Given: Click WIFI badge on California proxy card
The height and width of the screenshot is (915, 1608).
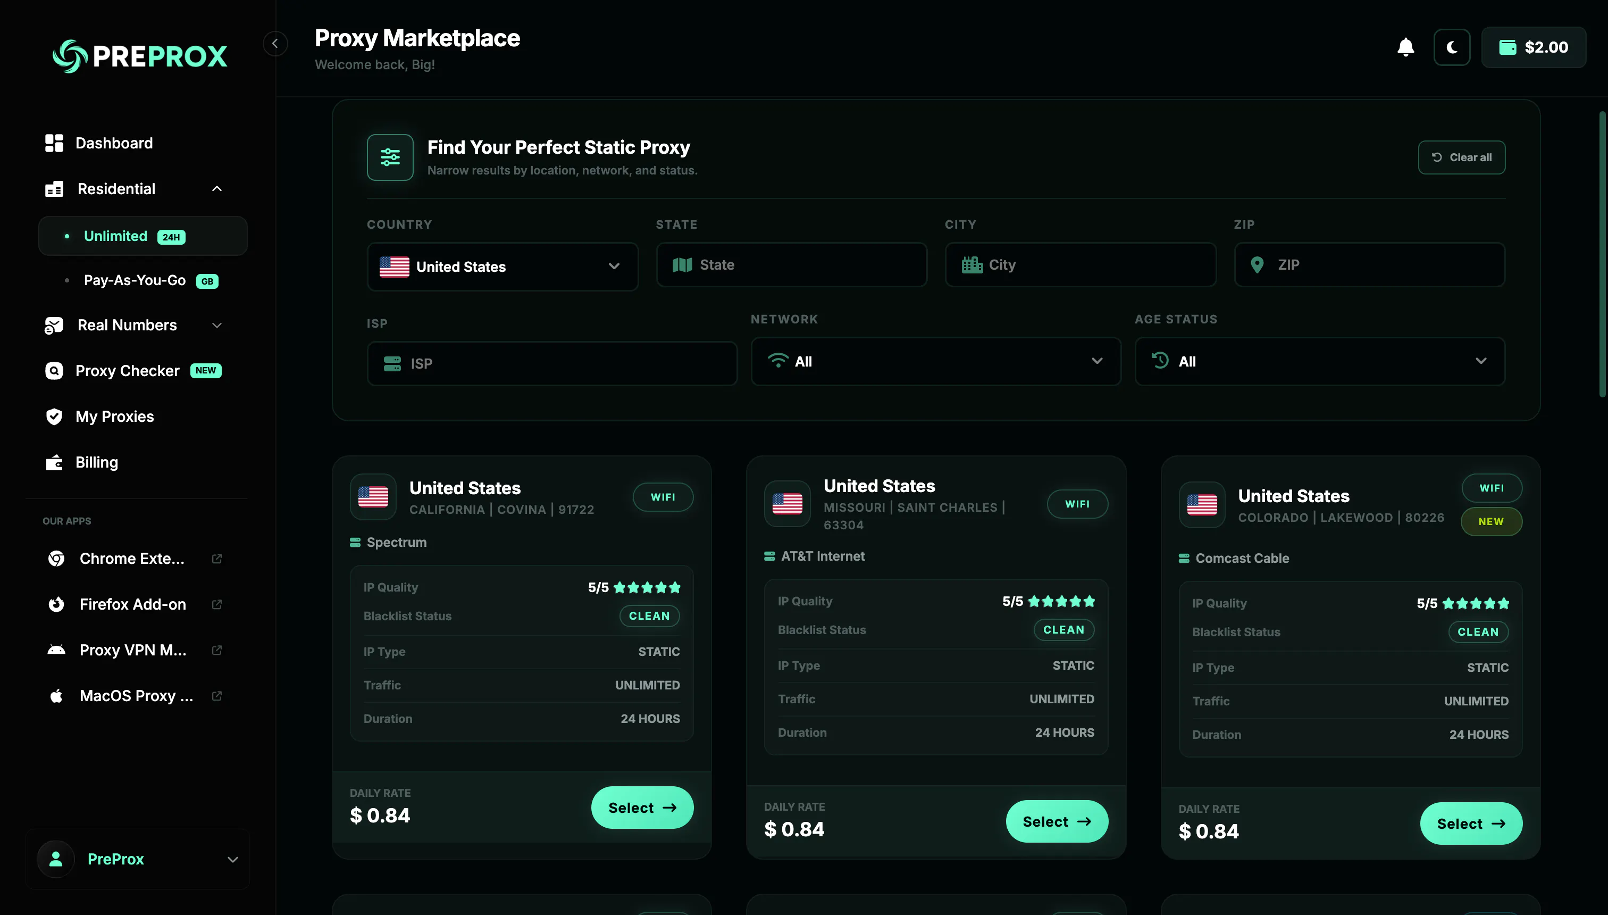Looking at the screenshot, I should [663, 497].
